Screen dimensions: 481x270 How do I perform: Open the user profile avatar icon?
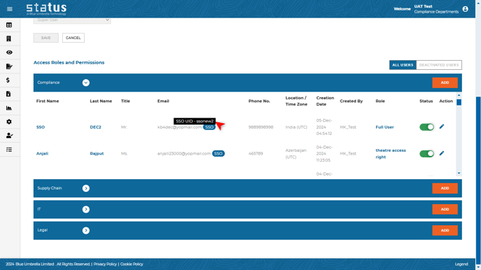point(465,9)
